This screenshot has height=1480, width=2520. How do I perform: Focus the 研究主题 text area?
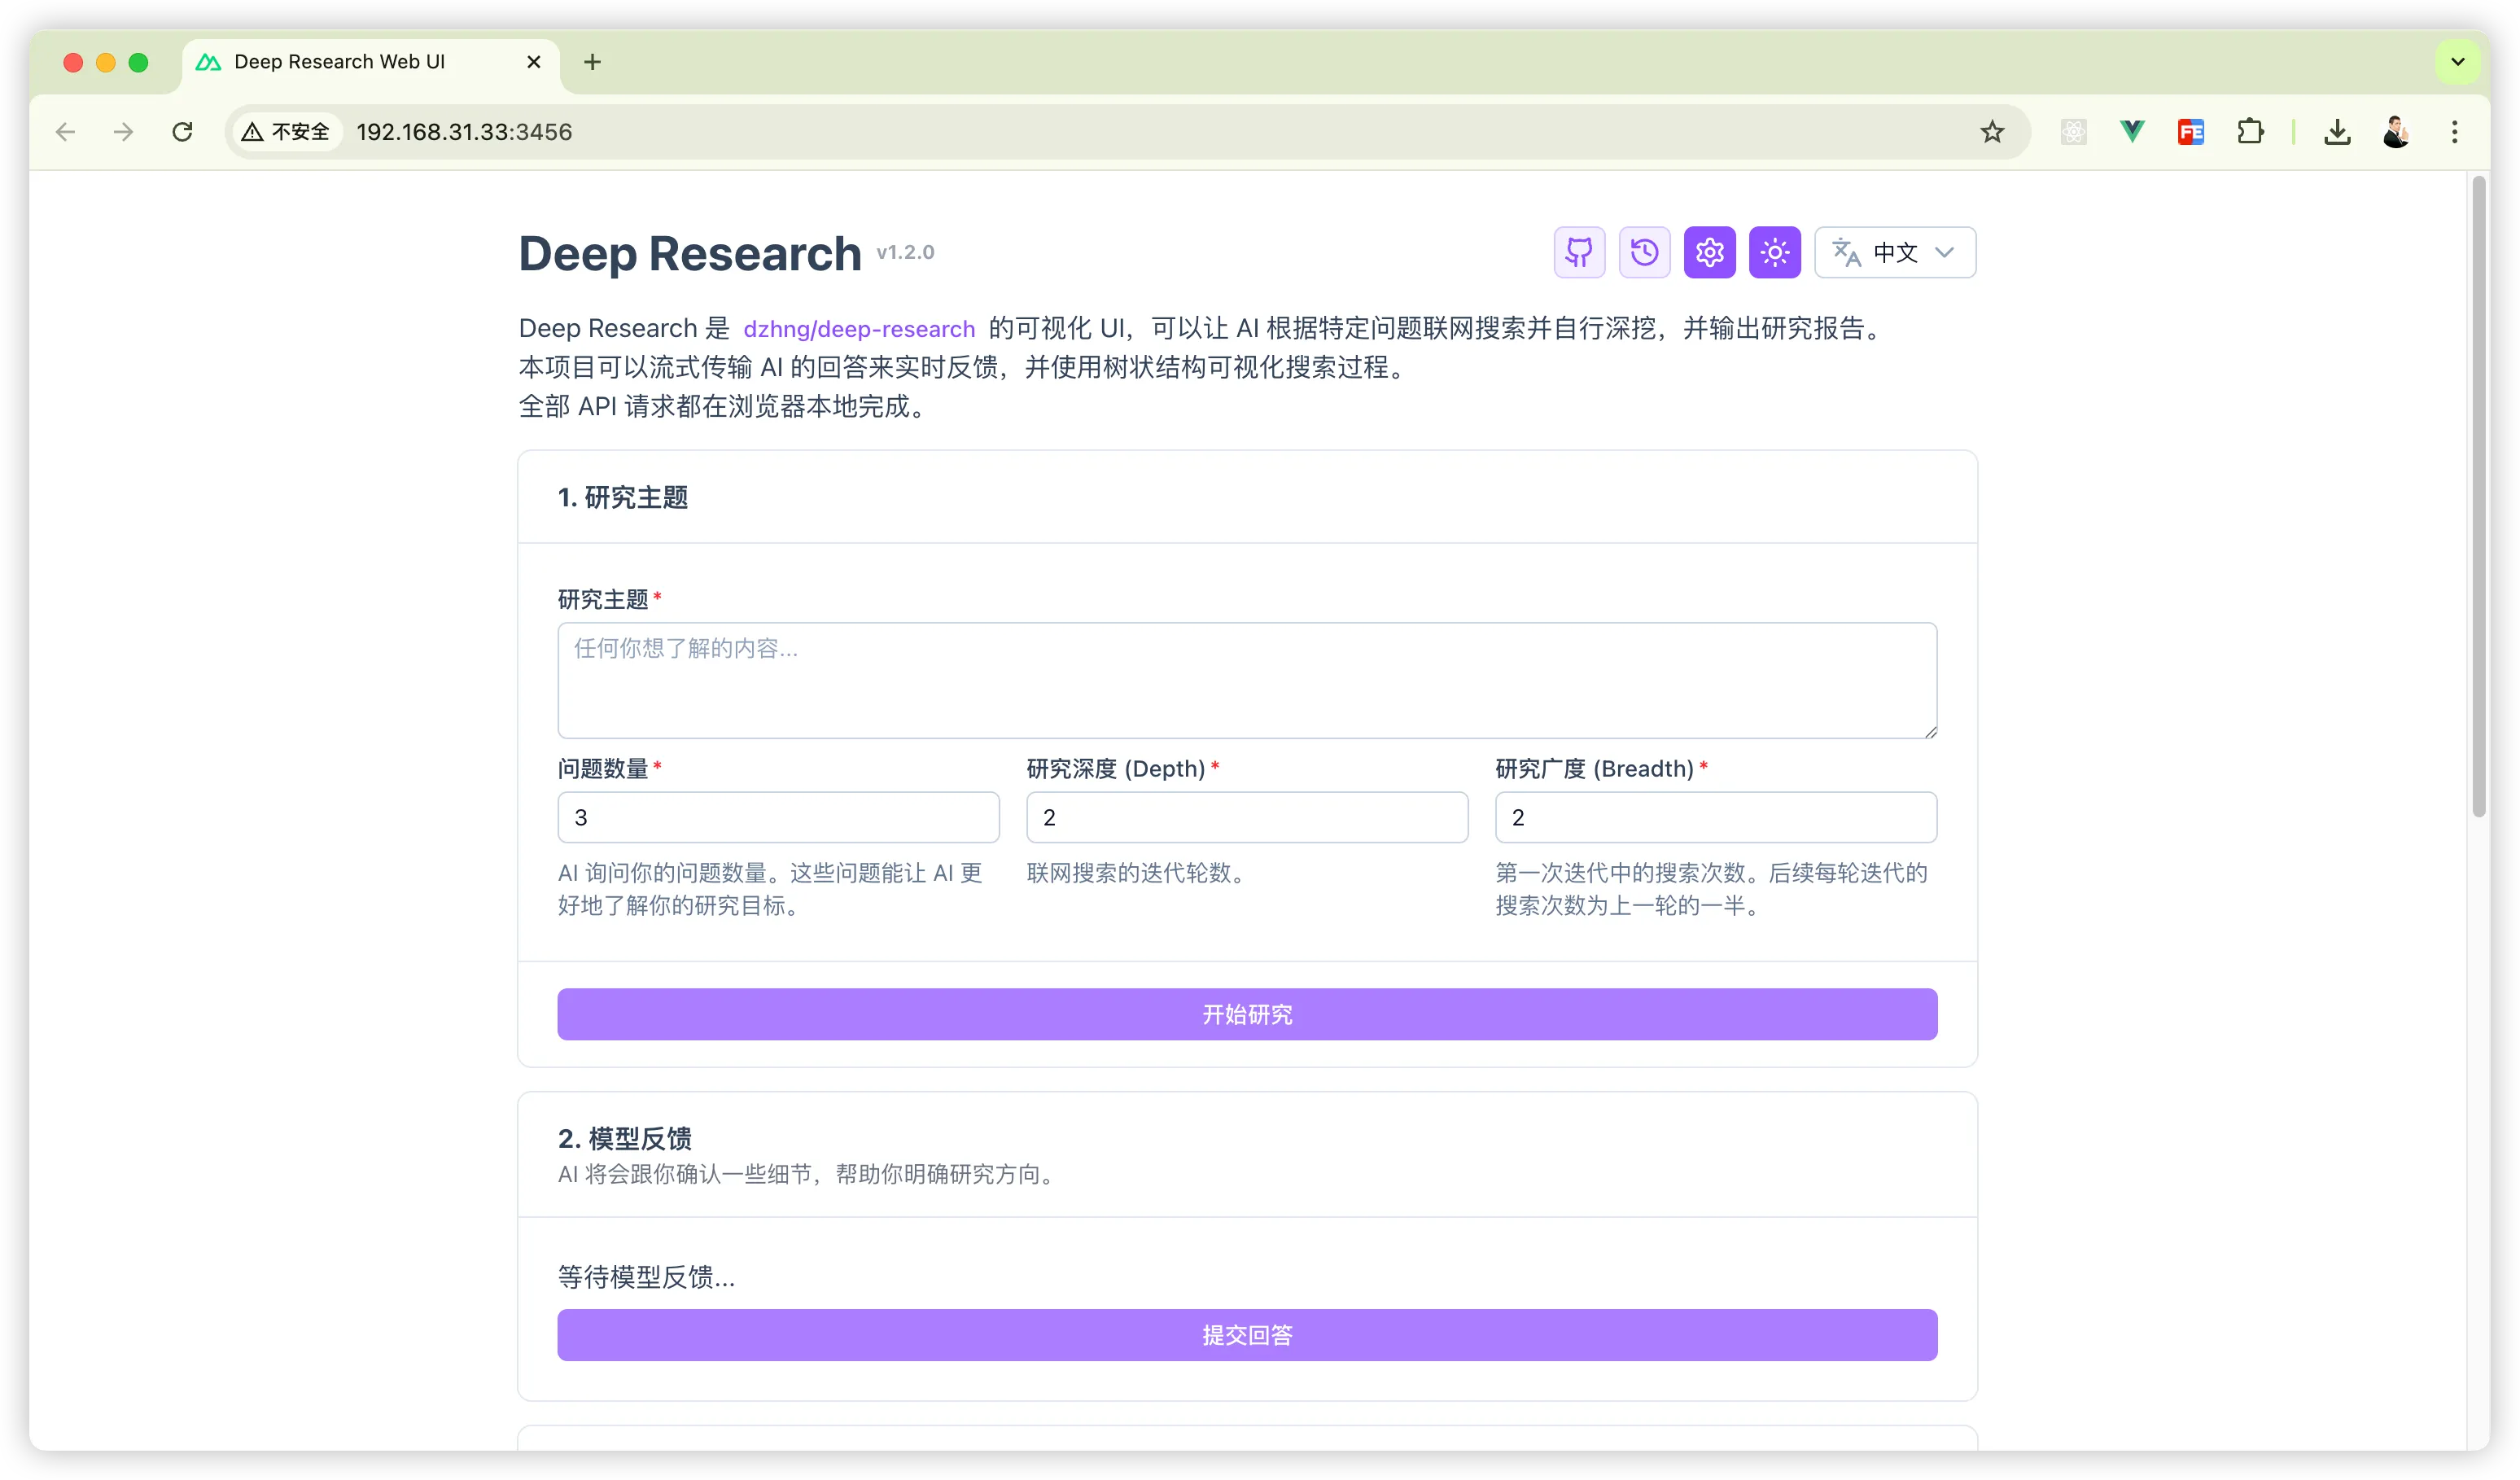click(1247, 680)
